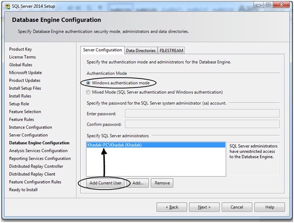Open the Data Directories tab
This screenshot has height=223, width=294.
coord(141,51)
